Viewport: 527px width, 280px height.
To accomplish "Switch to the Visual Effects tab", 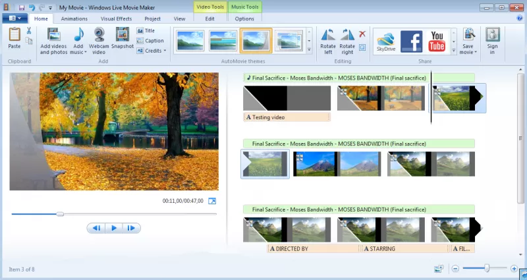I will point(117,19).
